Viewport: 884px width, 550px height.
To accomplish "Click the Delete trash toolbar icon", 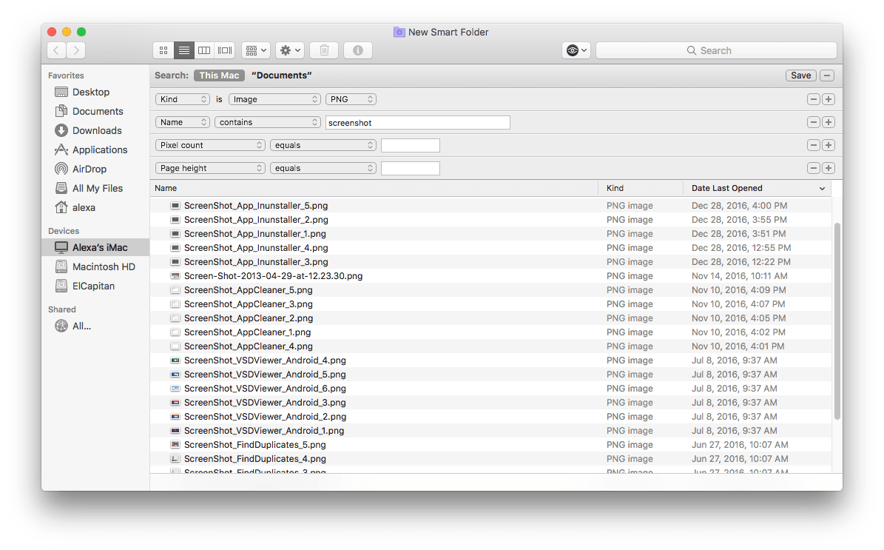I will (324, 50).
